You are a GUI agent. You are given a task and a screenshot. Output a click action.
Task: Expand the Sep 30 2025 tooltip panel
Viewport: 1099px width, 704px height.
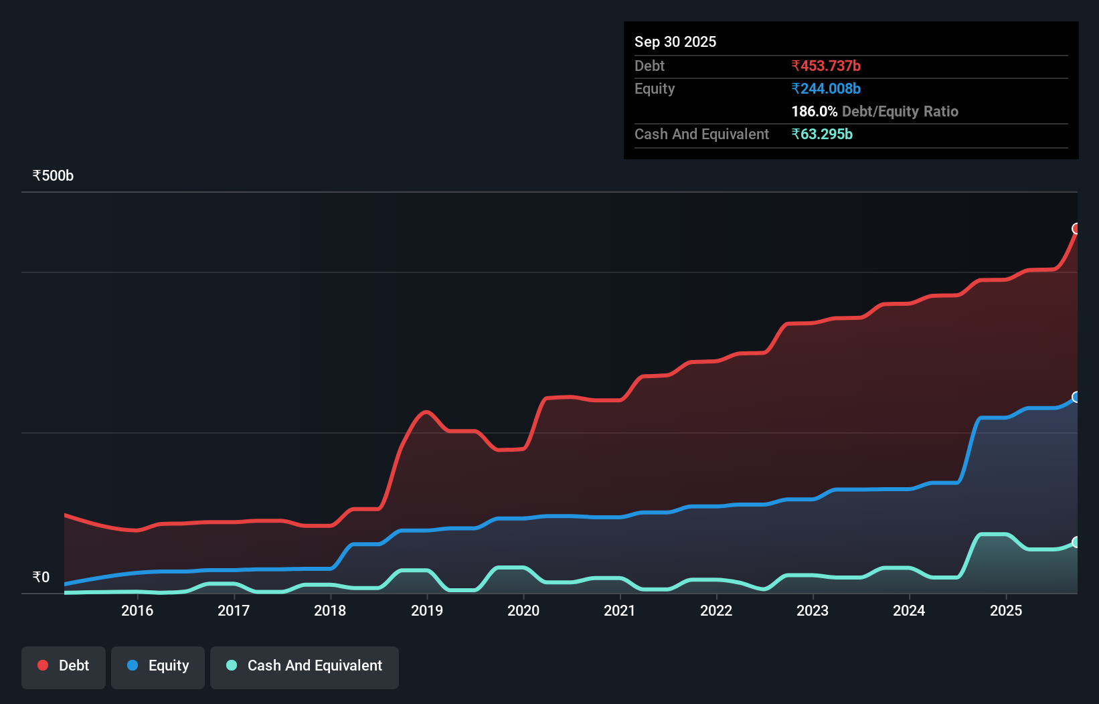pos(675,41)
